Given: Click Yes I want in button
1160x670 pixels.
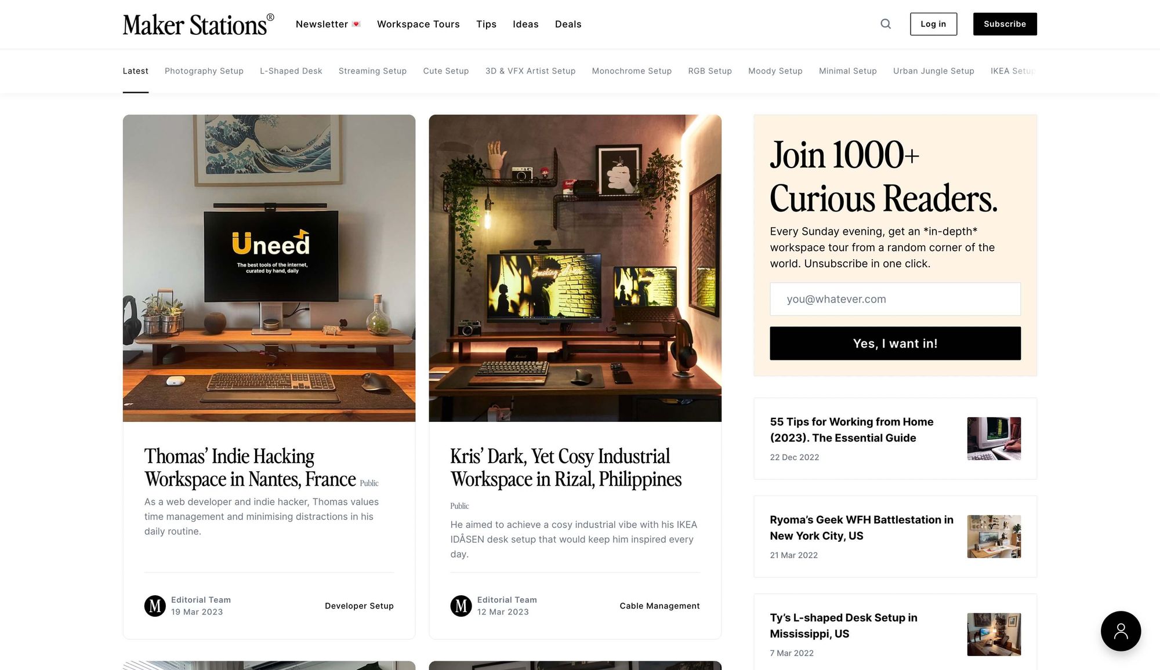Looking at the screenshot, I should (x=894, y=343).
